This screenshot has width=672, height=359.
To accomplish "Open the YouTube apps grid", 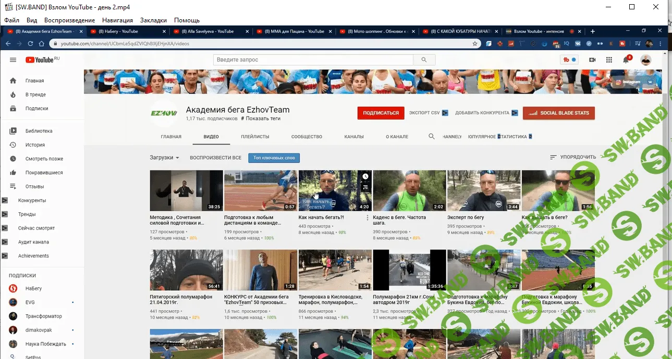I will [x=609, y=60].
